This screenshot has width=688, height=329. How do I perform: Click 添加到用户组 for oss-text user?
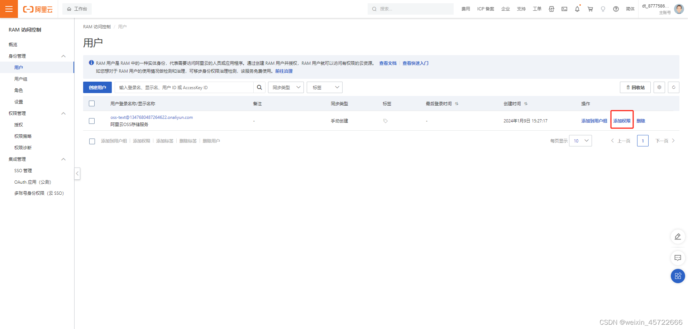pos(594,121)
